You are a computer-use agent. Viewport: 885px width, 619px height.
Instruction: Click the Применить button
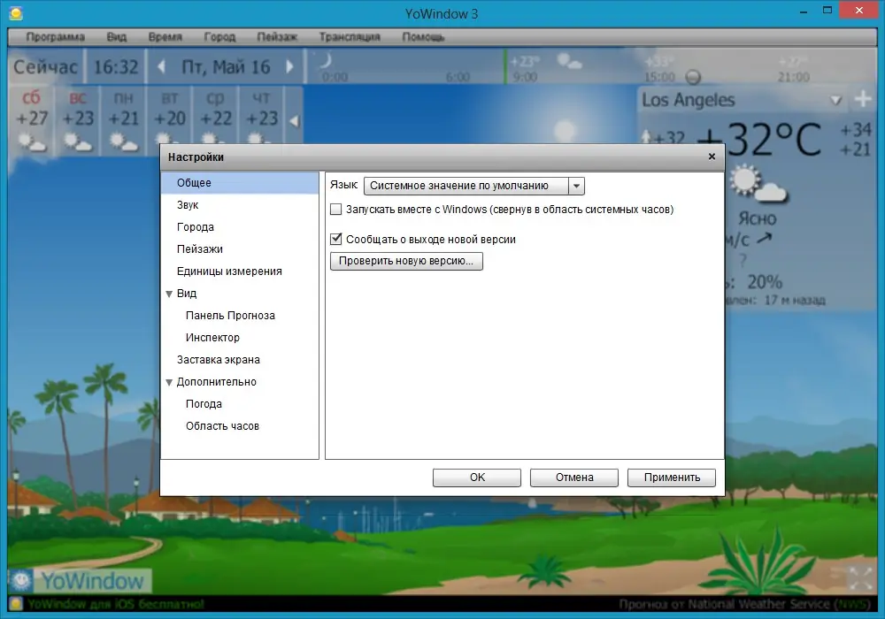pyautogui.click(x=672, y=478)
